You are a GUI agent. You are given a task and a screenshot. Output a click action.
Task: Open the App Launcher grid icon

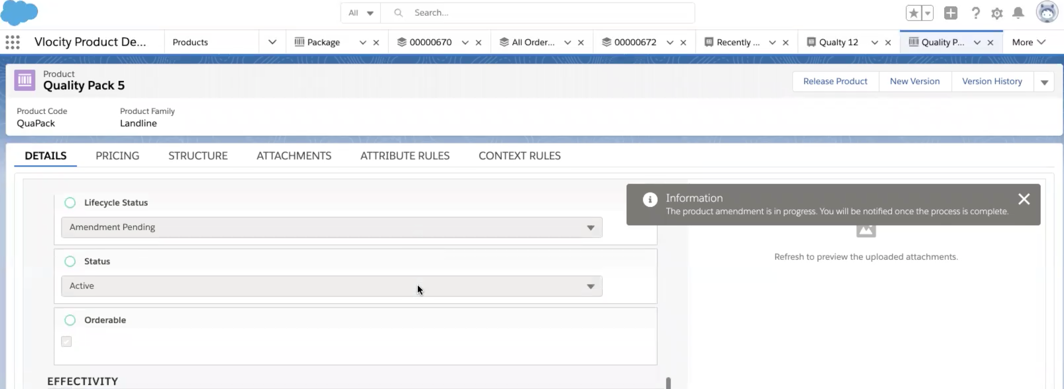coord(12,42)
